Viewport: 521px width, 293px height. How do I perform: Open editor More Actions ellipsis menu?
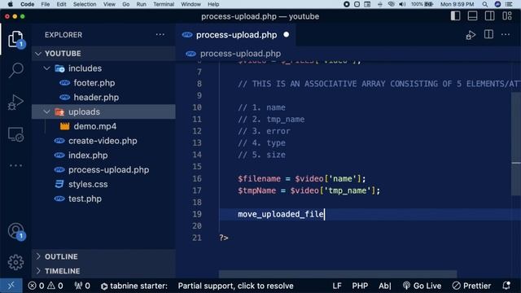pos(506,34)
